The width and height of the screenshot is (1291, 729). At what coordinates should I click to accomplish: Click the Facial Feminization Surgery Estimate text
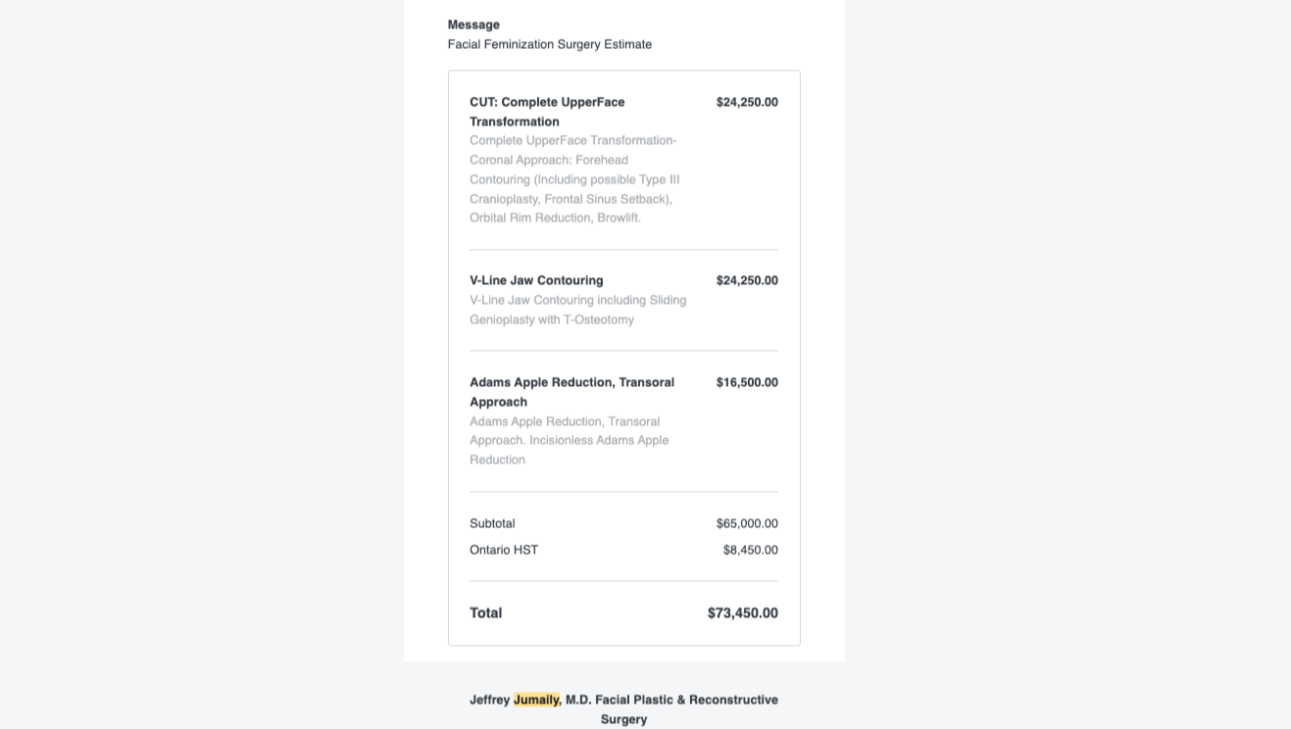(x=550, y=44)
